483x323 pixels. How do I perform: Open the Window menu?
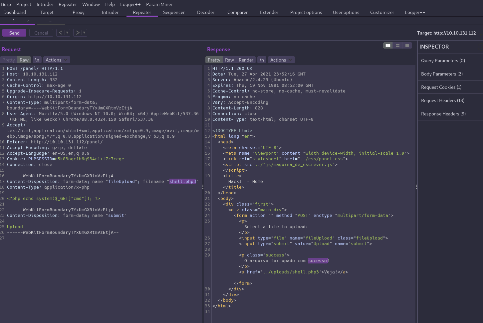click(x=91, y=4)
